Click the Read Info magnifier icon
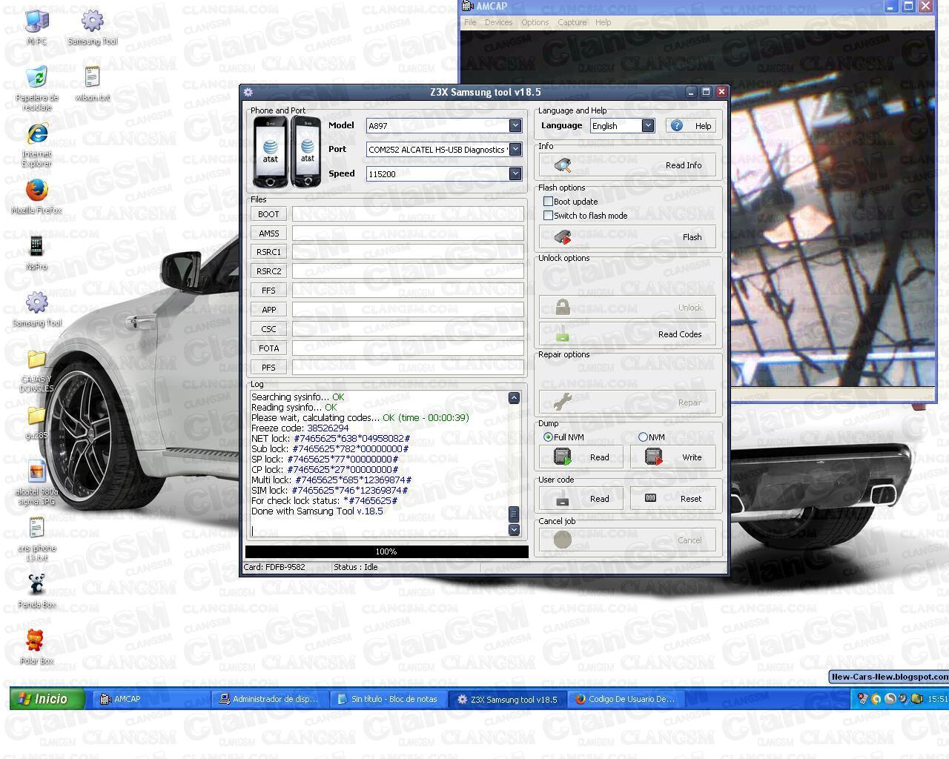 tap(563, 165)
